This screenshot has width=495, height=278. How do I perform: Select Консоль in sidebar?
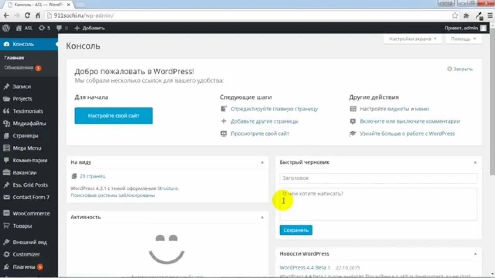tap(29, 44)
